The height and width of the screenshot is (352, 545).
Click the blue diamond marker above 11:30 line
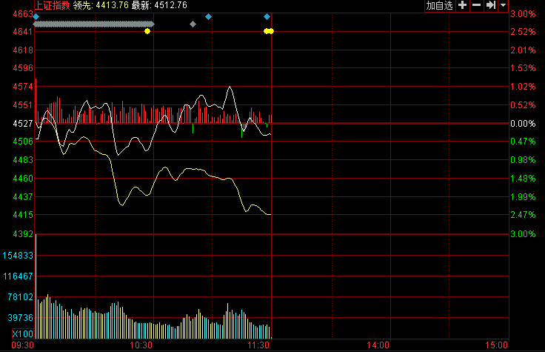click(267, 16)
